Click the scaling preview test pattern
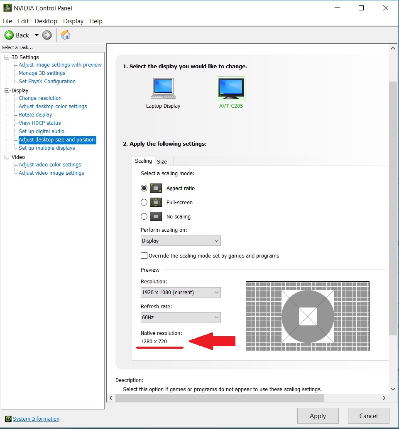The height and width of the screenshot is (429, 399). [308, 316]
